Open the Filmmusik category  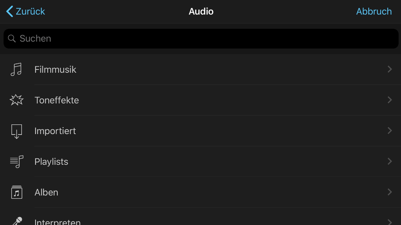[55, 69]
